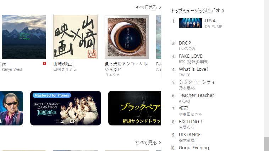Open the U.S.A. music video thumbnail
This screenshot has width=269, height=151.
pyautogui.click(x=191, y=23)
